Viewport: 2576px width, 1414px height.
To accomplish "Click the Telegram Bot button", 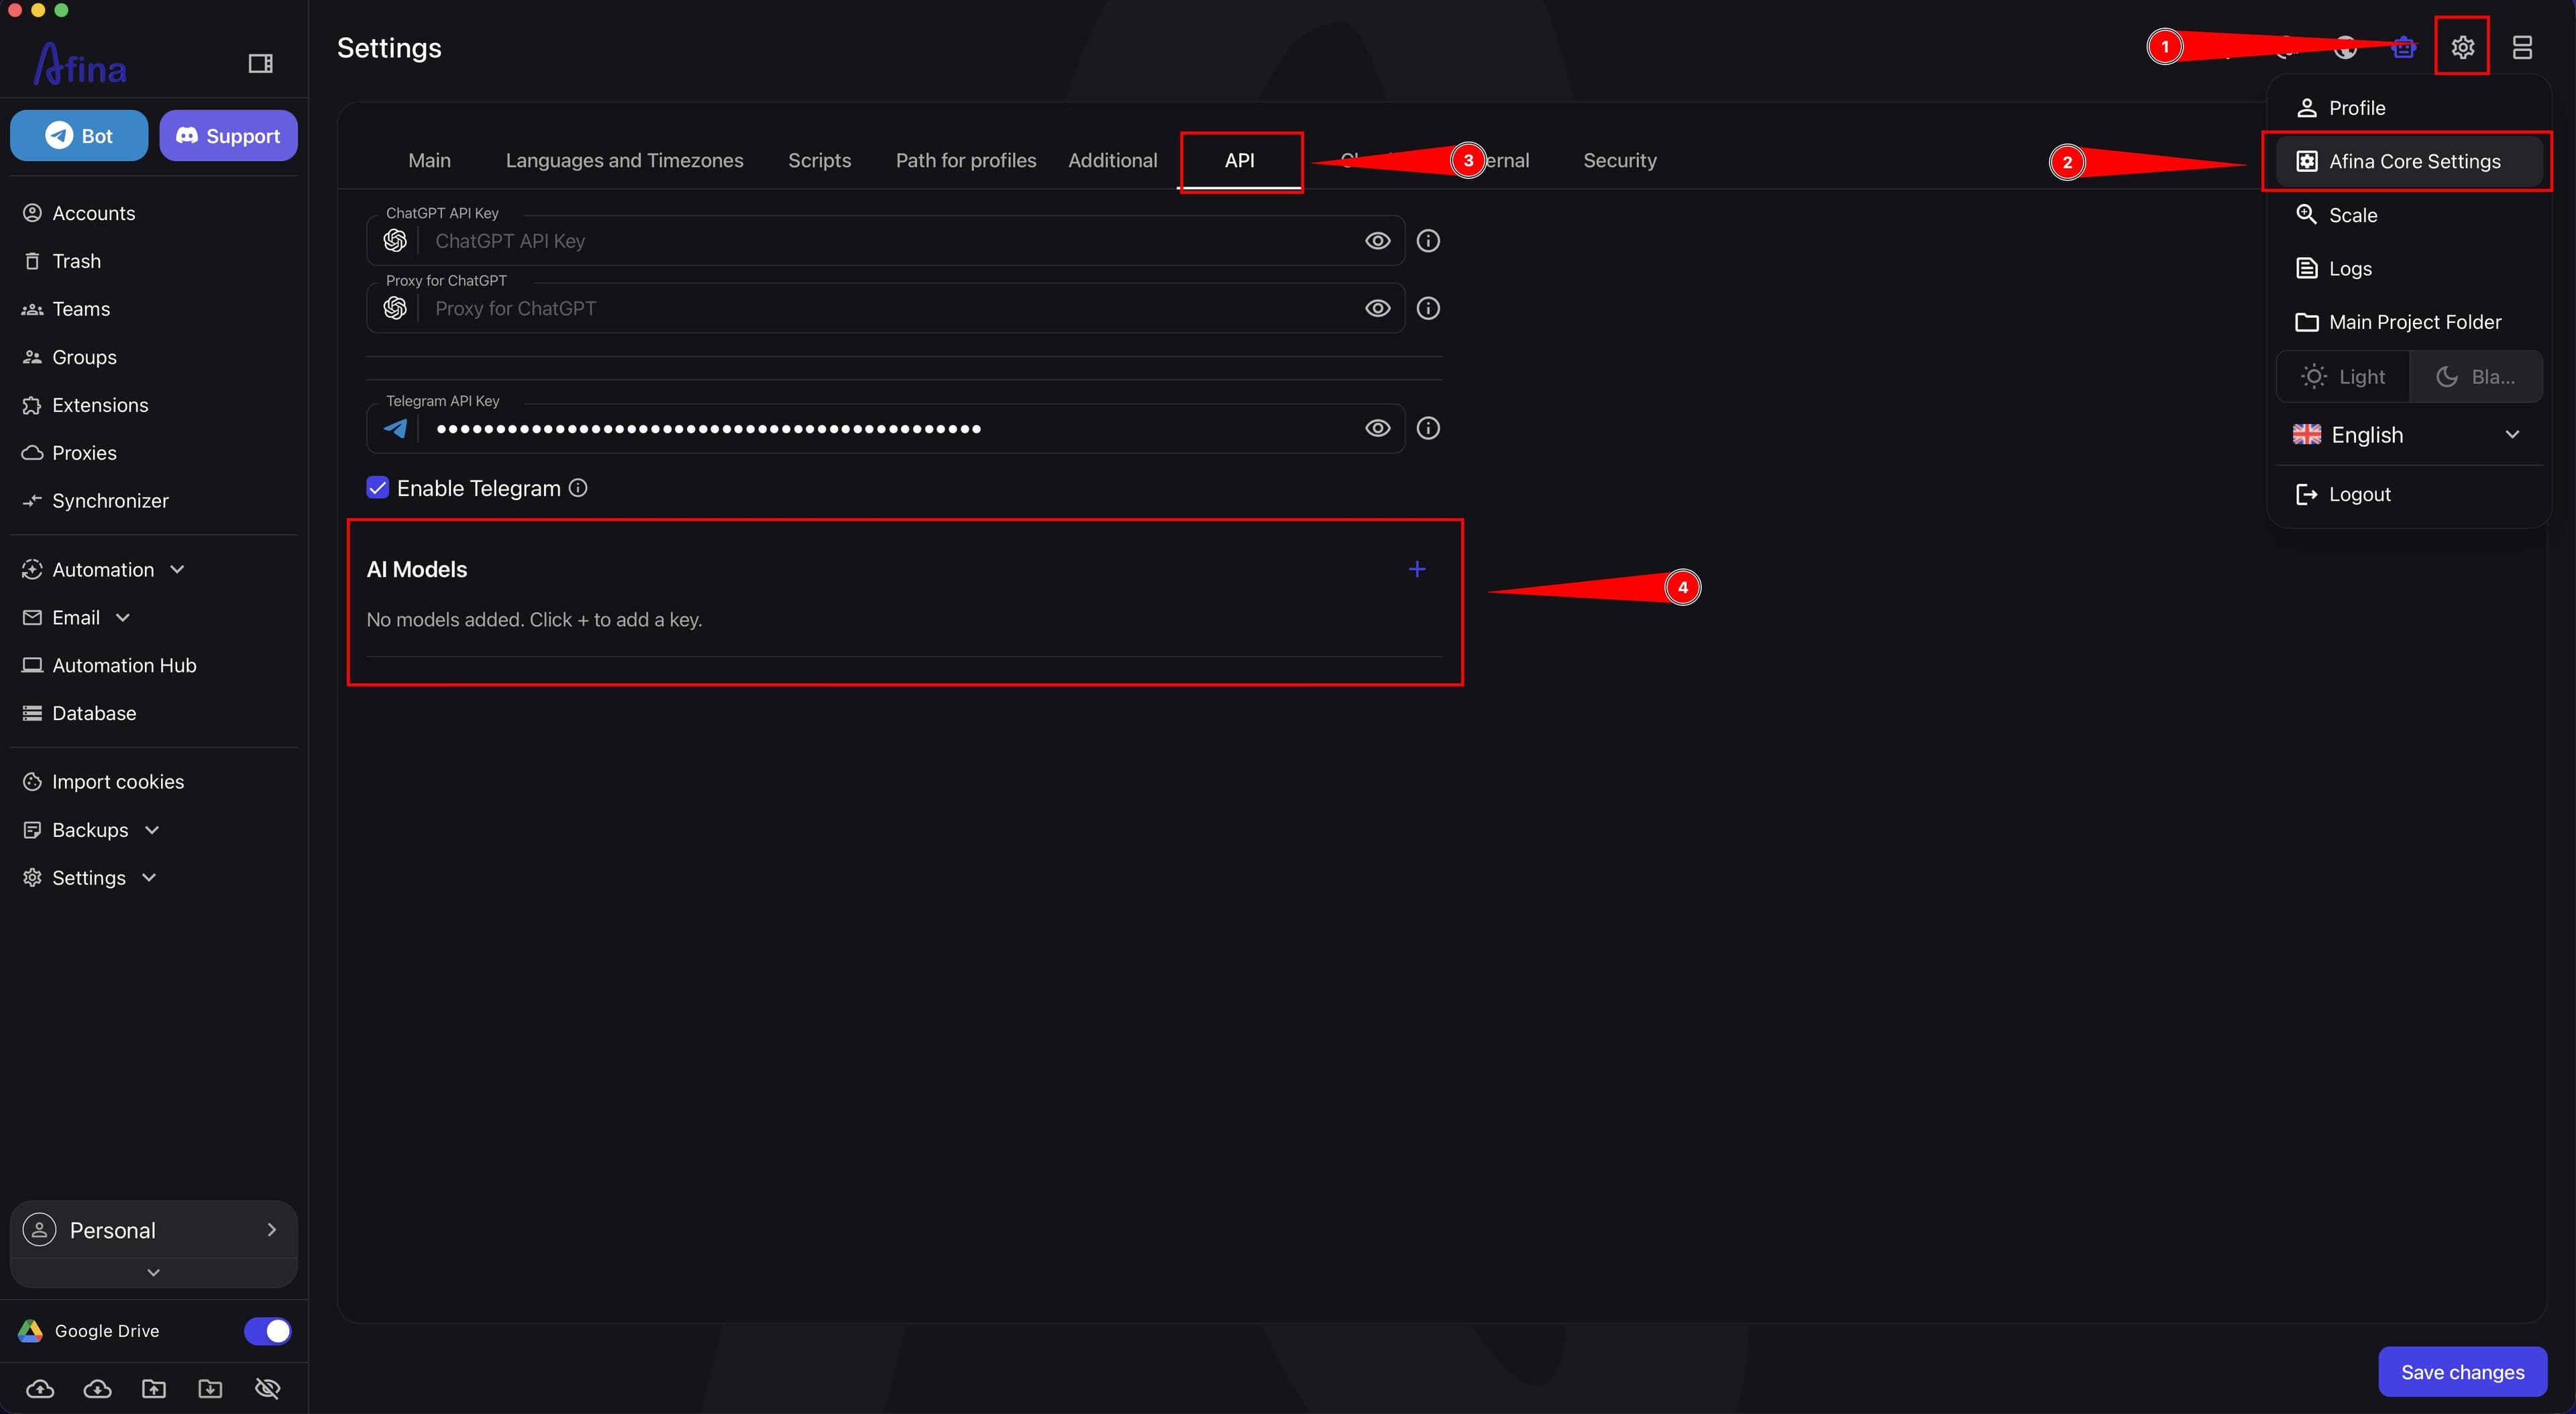I will tap(79, 135).
